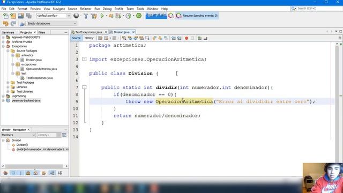343x193 pixels.
Task: Click the Open Project toolbar icon
Action: (x=21, y=16)
